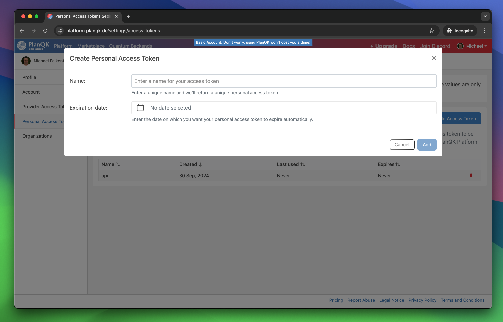The height and width of the screenshot is (322, 503).
Task: Expand the tab search dropdown arrow
Action: (x=485, y=16)
